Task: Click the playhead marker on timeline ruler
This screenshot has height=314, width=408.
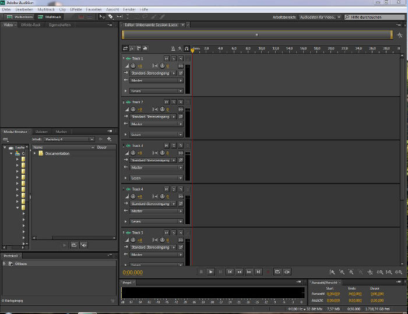Action: [x=192, y=51]
